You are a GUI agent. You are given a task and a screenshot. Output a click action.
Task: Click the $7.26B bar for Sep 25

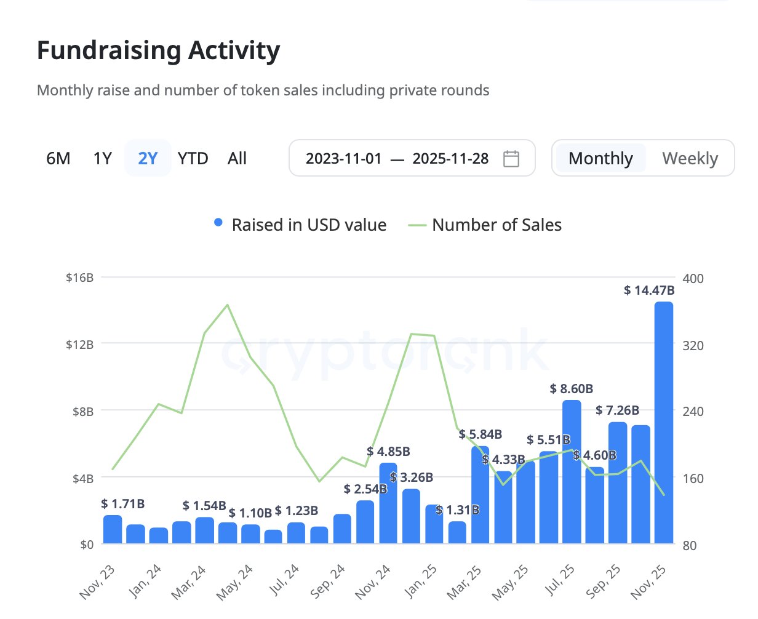pyautogui.click(x=618, y=483)
